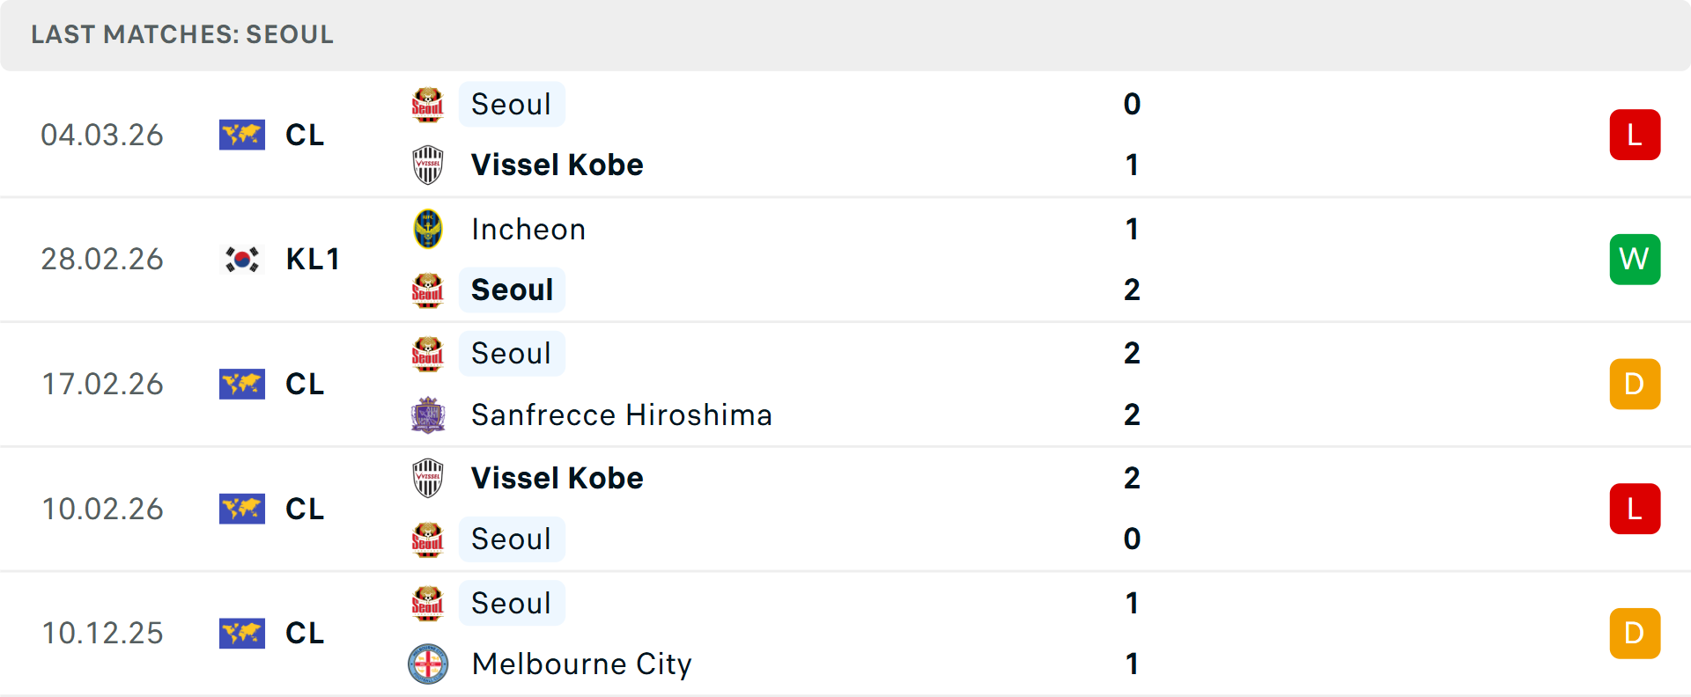Click the red L badge for 10.02.26
1691x697 pixels.
pyautogui.click(x=1635, y=509)
